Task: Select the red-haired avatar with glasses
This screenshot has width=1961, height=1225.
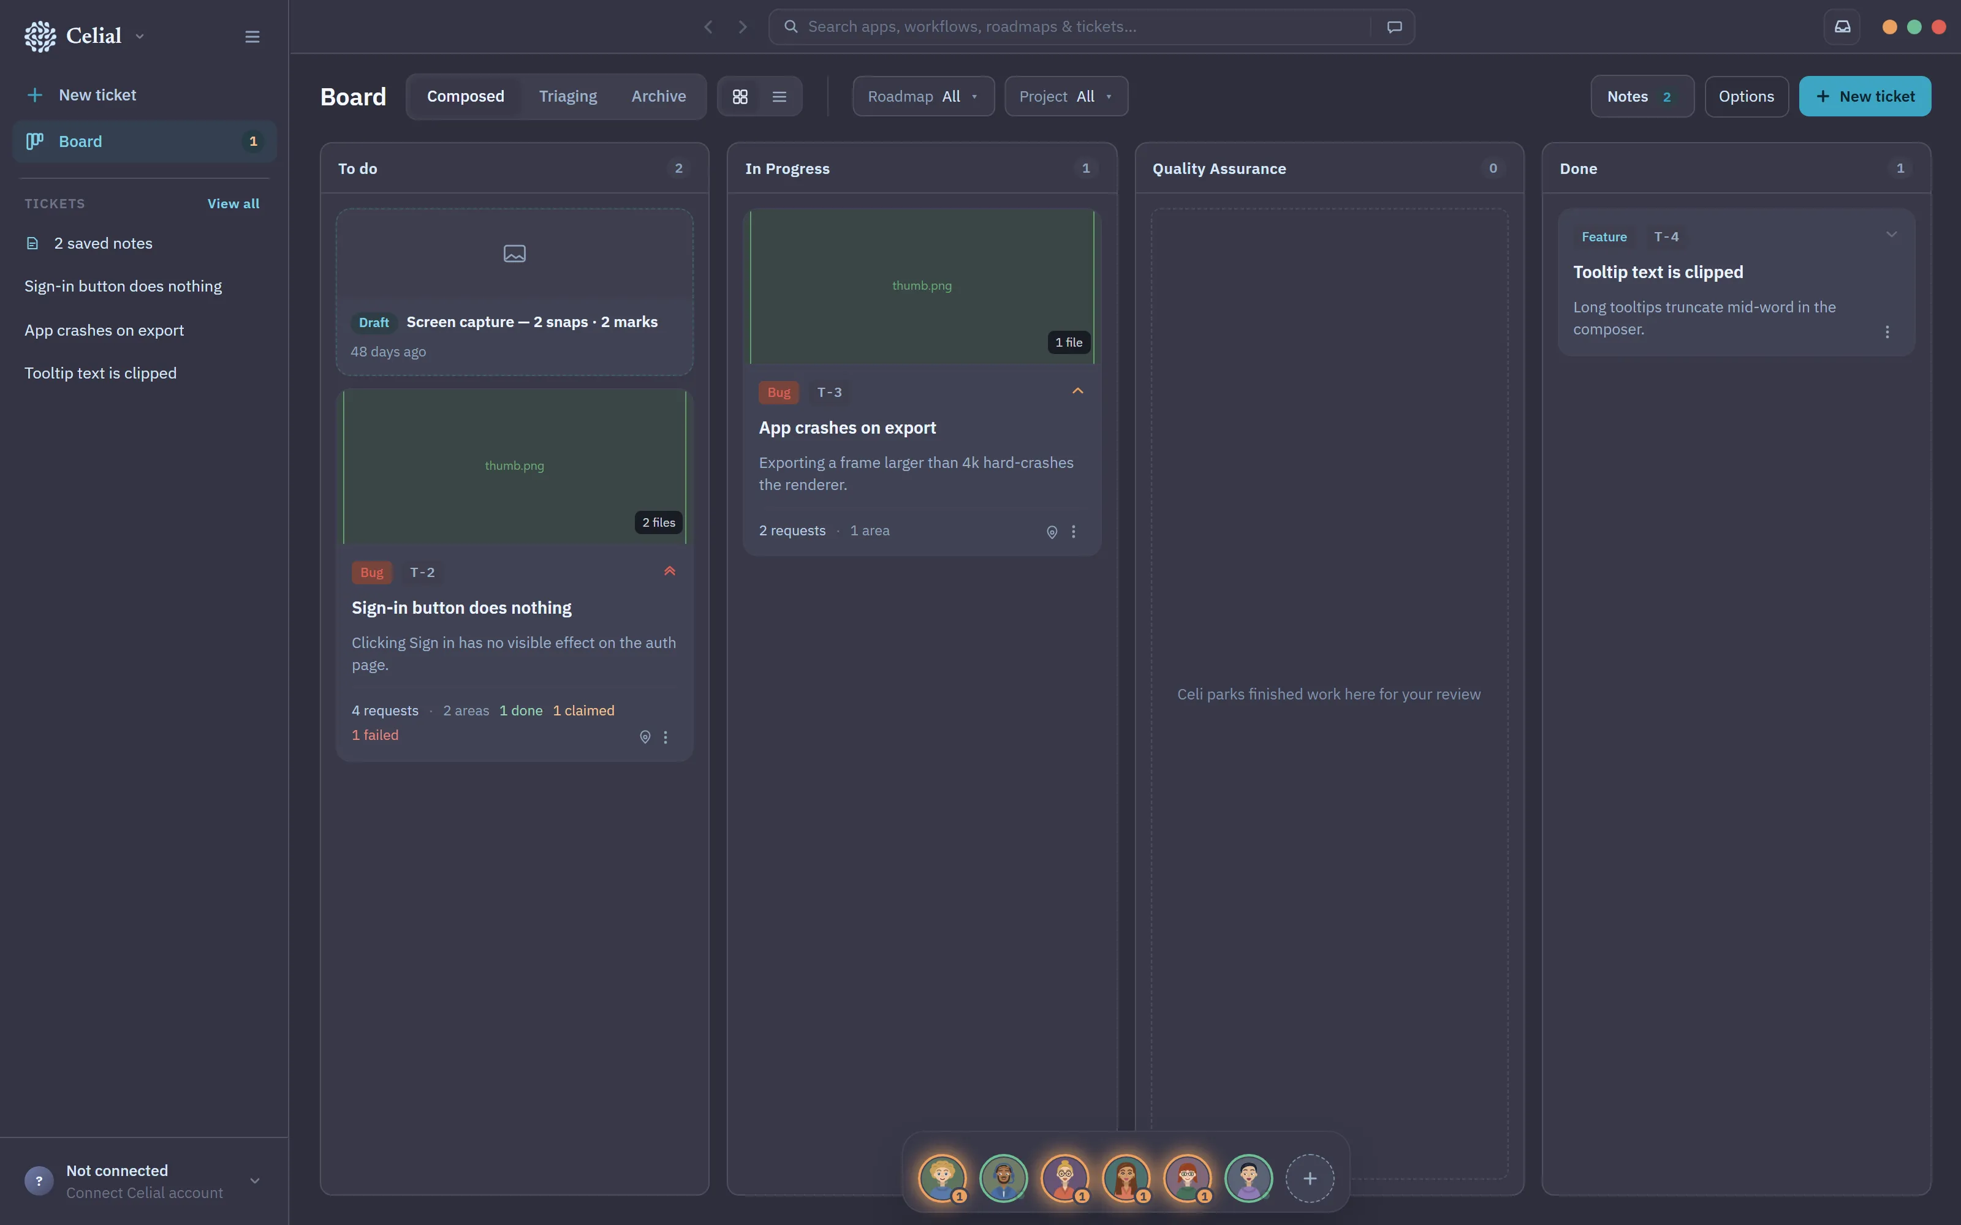Action: coord(1187,1179)
